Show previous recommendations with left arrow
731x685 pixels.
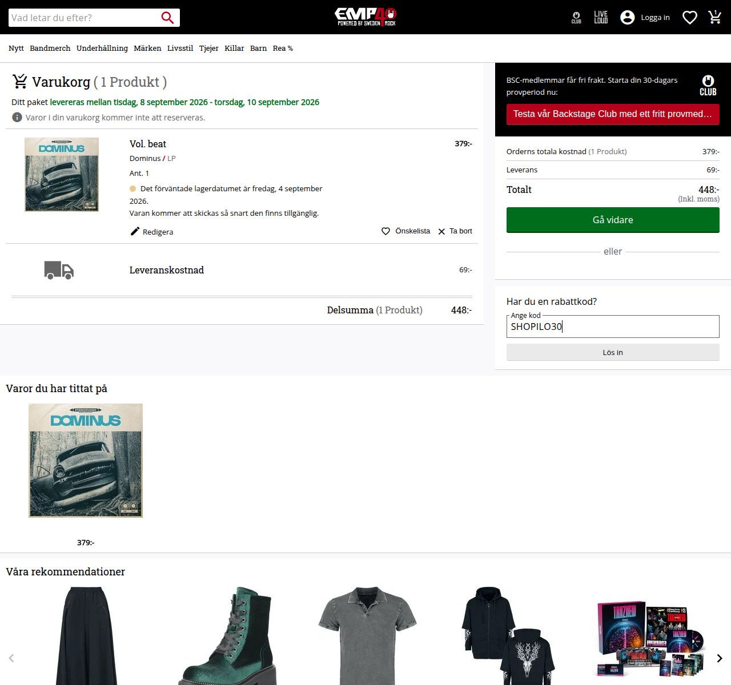[11, 658]
